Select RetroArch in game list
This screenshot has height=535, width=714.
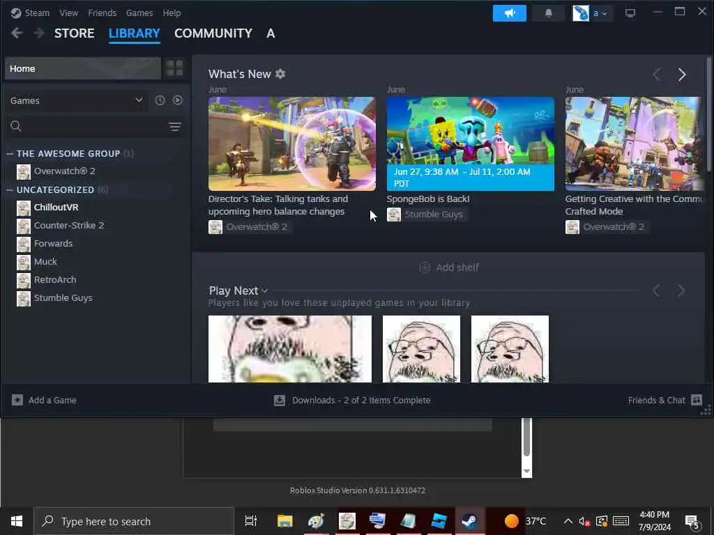pos(54,280)
